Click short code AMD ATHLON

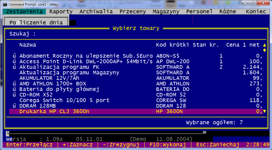pyautogui.click(x=173, y=84)
